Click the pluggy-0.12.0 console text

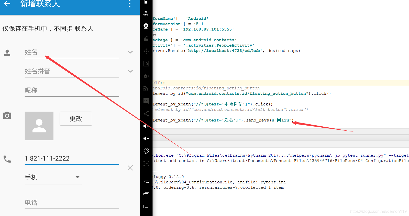click(168, 177)
